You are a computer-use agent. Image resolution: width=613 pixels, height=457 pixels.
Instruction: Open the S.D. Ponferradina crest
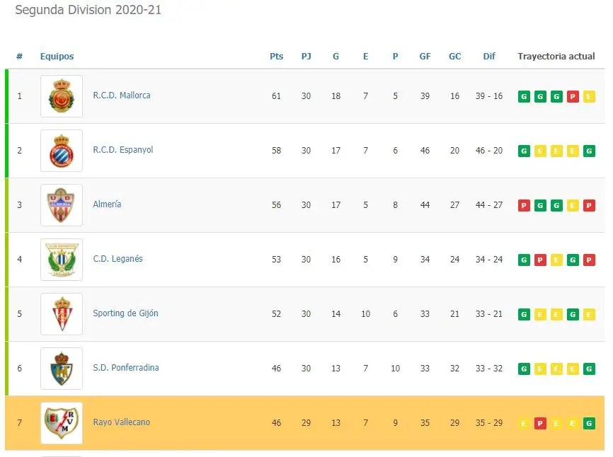(x=62, y=369)
